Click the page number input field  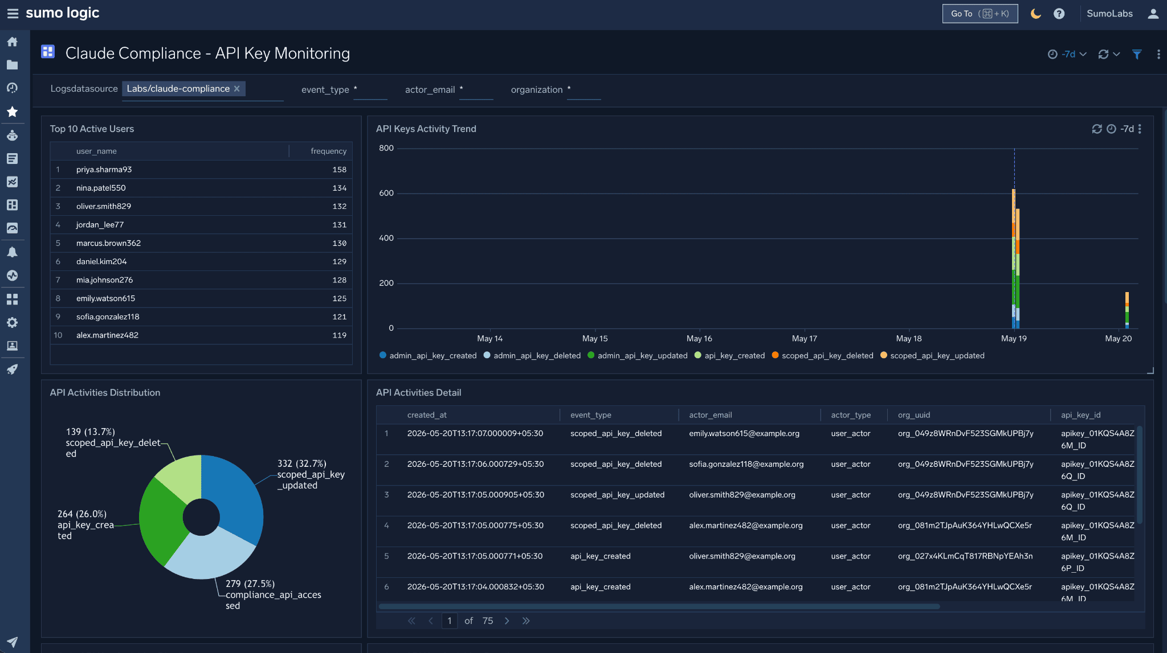pos(450,621)
